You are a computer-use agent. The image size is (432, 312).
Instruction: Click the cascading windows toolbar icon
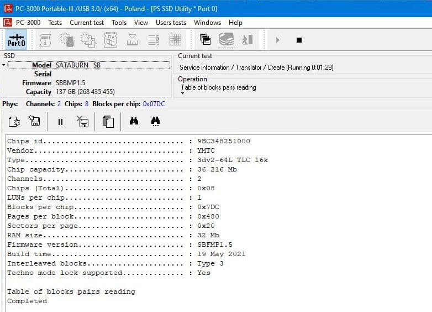205,40
